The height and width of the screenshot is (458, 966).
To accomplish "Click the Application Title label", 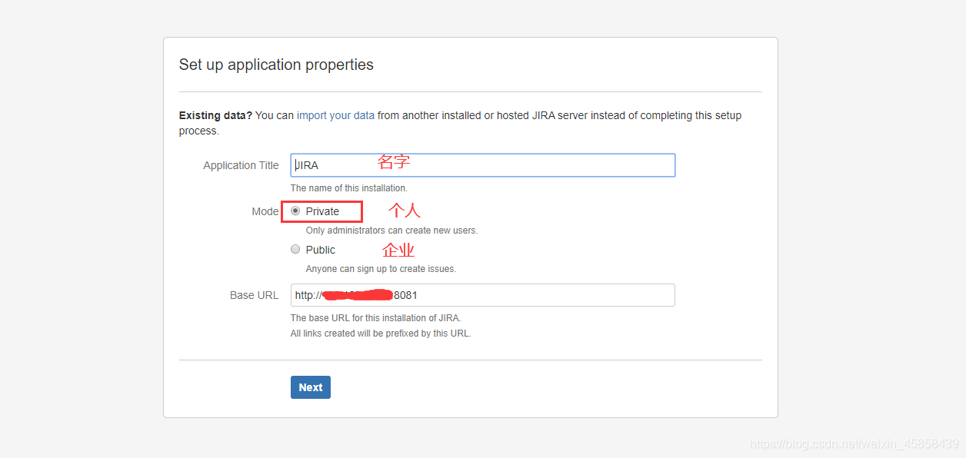I will pyautogui.click(x=241, y=165).
